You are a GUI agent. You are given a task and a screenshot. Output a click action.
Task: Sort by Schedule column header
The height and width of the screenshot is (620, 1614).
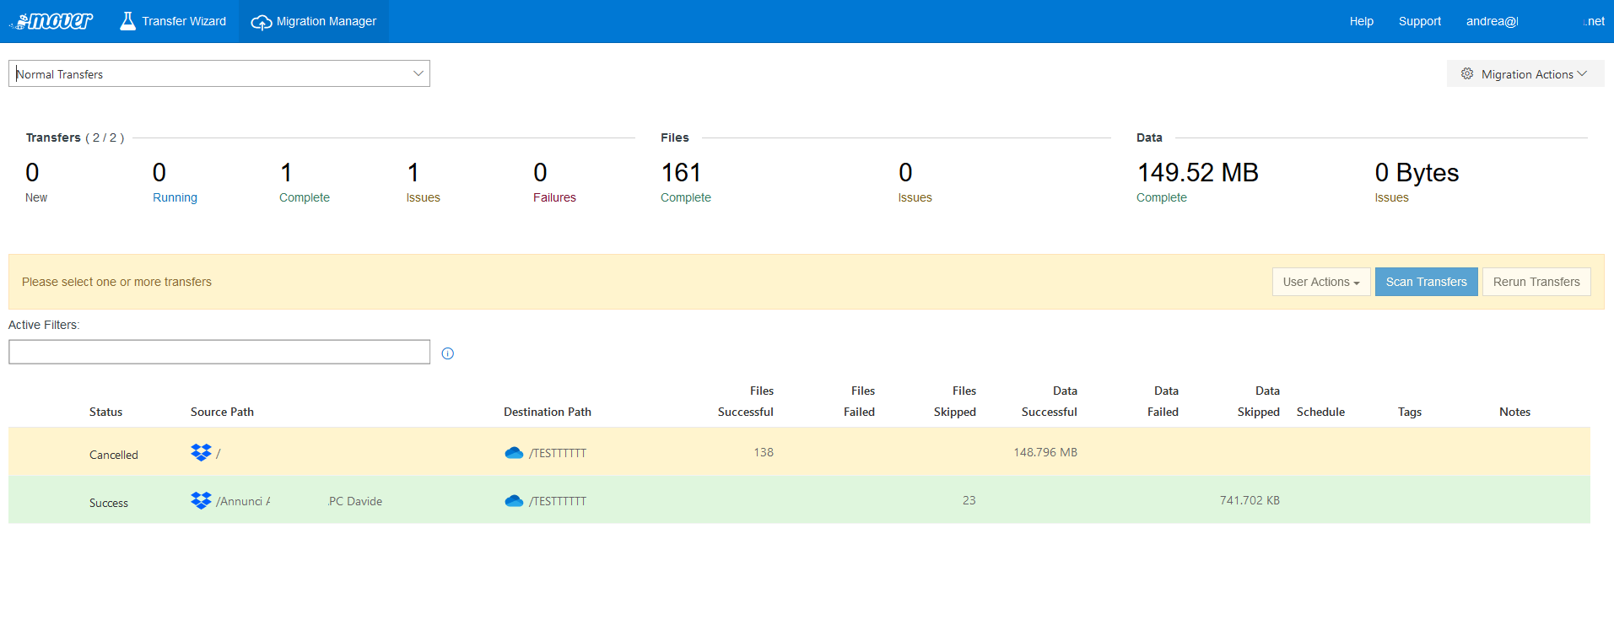[1320, 412]
